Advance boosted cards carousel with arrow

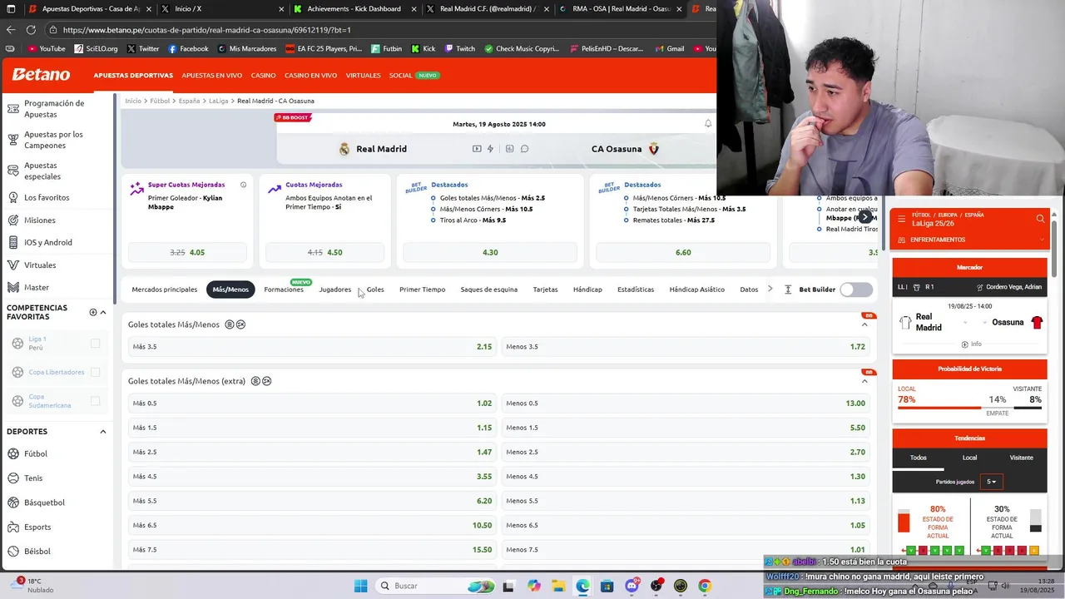coord(864,217)
